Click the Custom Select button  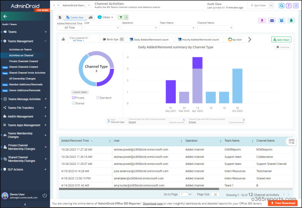[80, 92]
